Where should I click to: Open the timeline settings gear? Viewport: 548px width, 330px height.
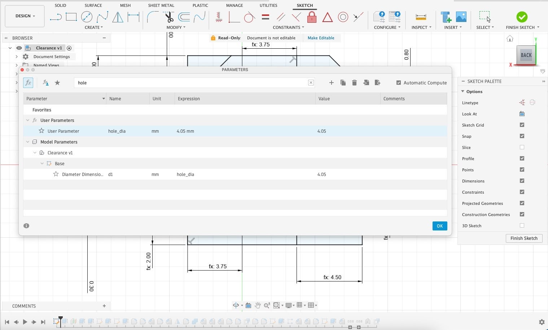click(542, 322)
